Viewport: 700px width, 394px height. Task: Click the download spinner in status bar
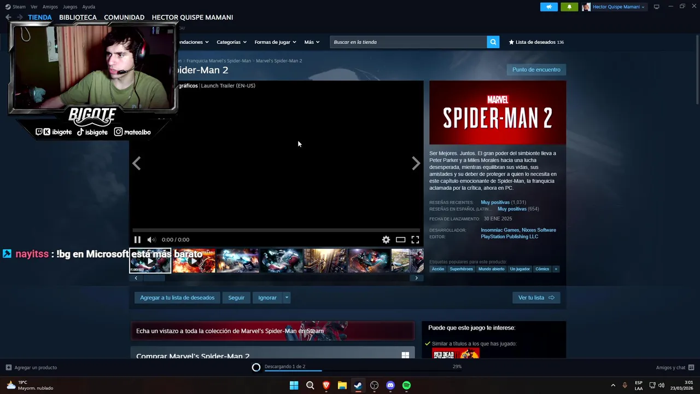[256, 367]
